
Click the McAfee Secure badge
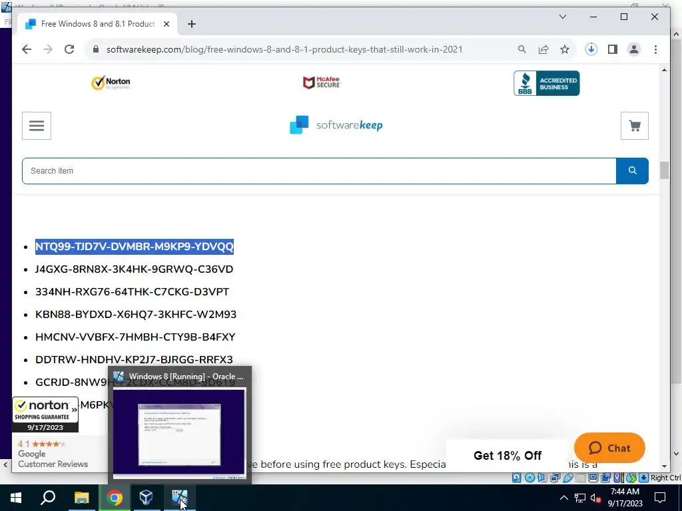coord(322,82)
